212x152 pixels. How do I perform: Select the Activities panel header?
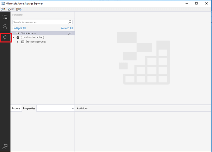(x=82, y=108)
